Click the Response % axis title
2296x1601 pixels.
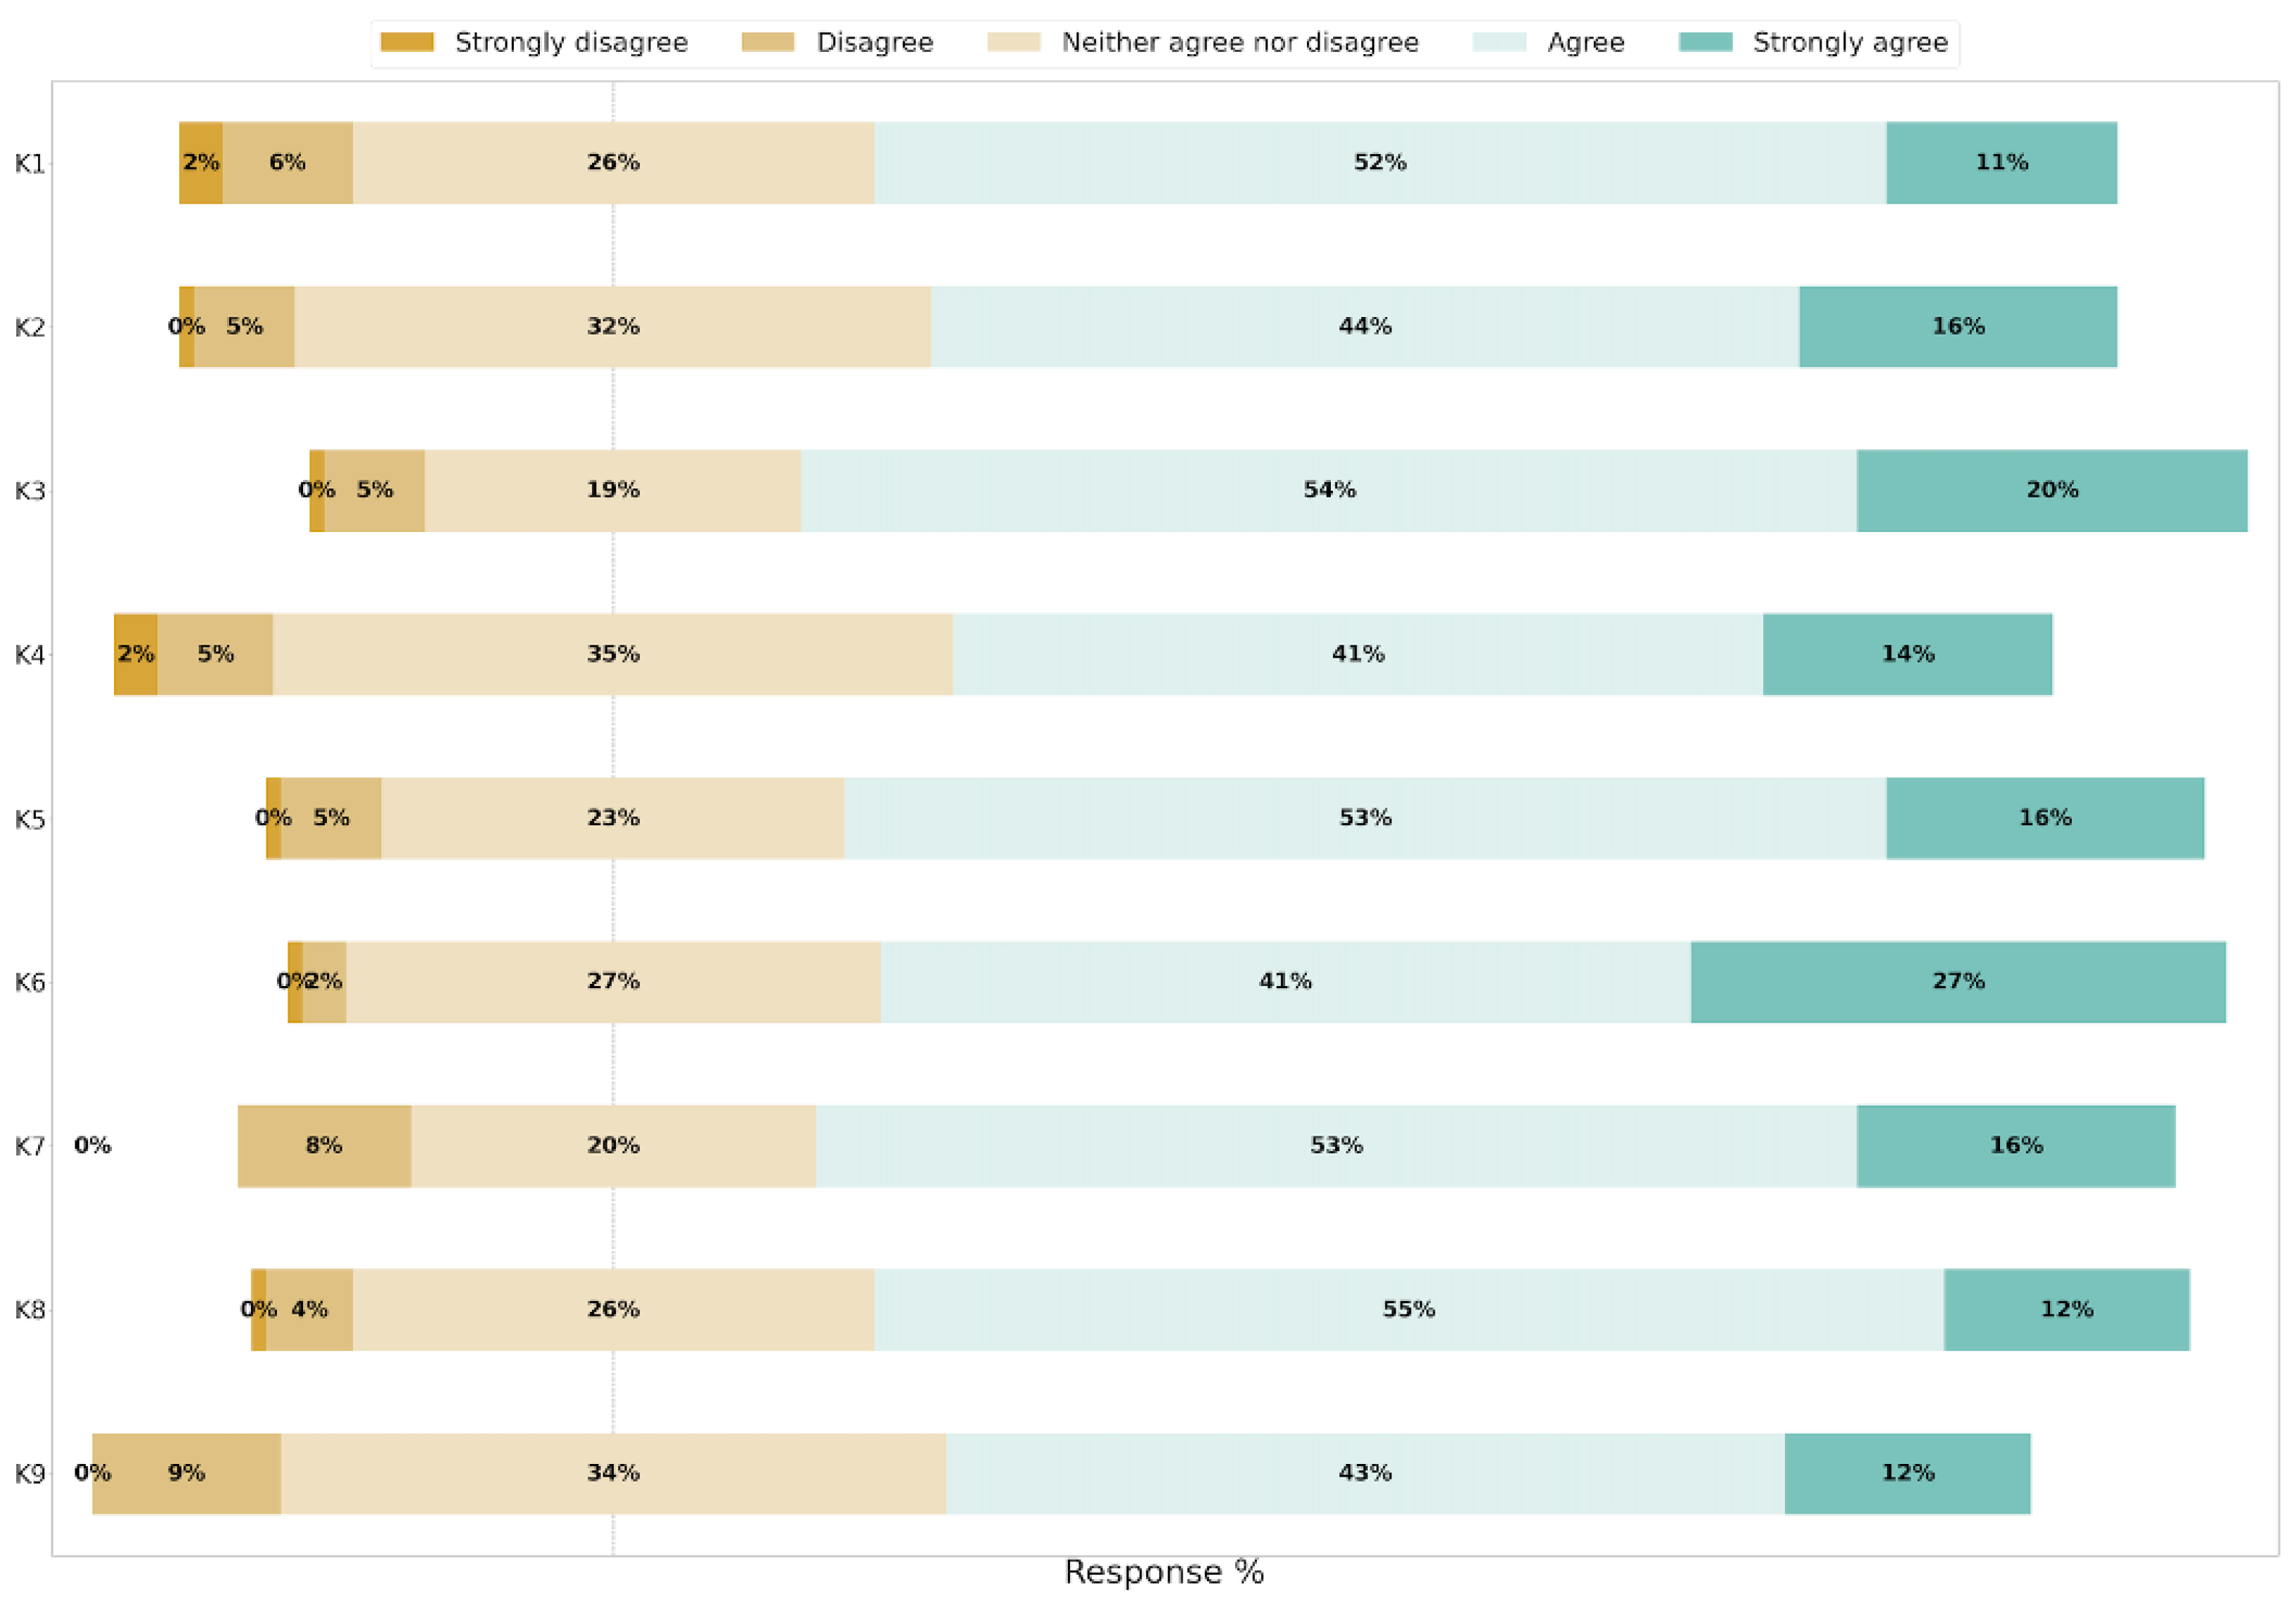[1164, 1572]
